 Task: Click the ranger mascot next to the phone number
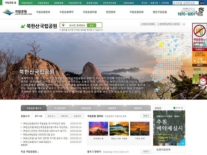[200, 12]
